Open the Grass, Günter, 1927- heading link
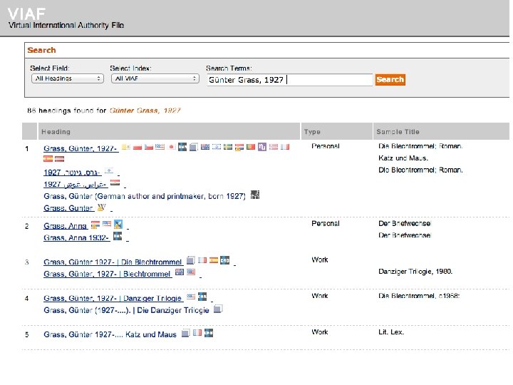Screen dimensions: 513x385 point(80,148)
